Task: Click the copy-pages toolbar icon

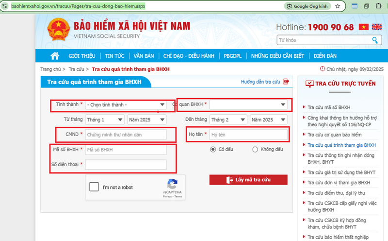Action: pyautogui.click(x=367, y=6)
